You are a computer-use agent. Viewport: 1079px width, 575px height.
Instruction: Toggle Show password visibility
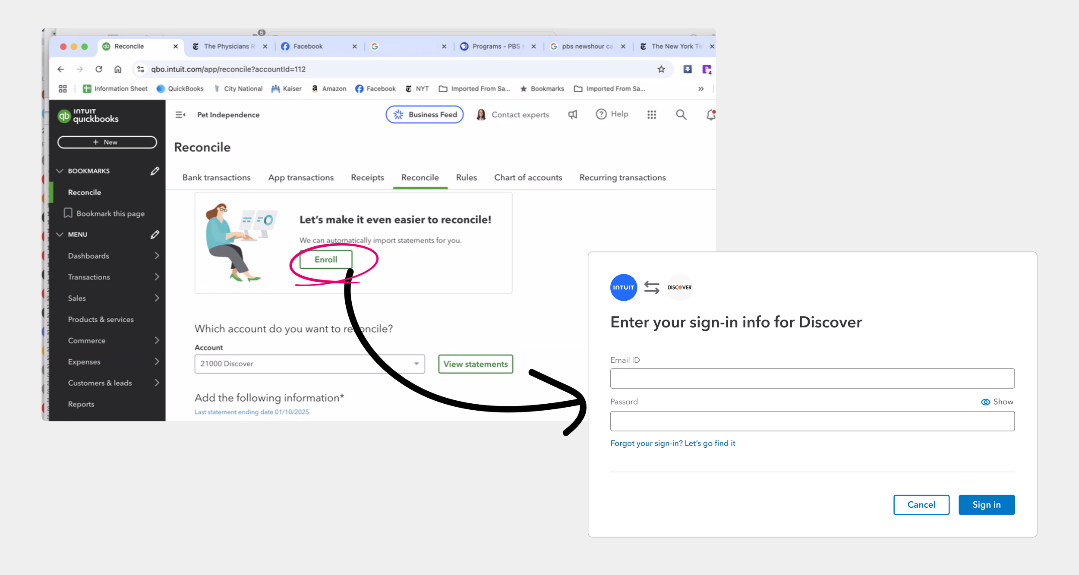pos(997,402)
